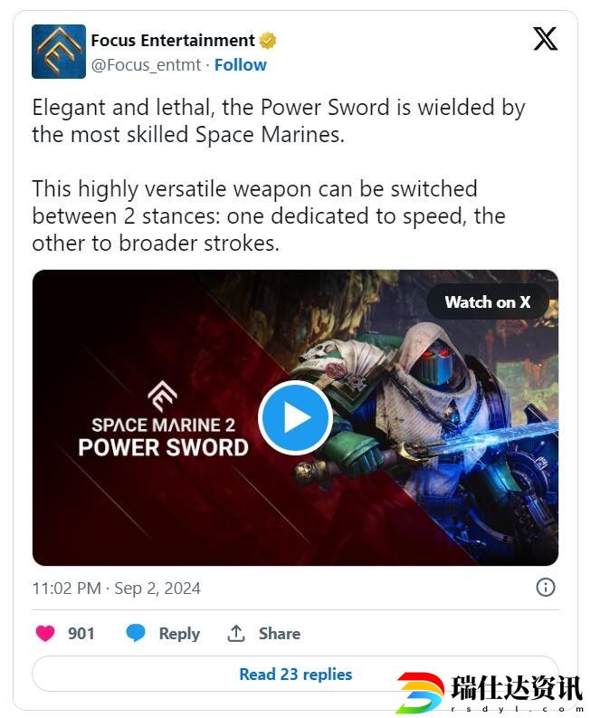Click Read 23 replies
This screenshot has height=718, width=591.
pos(295,674)
